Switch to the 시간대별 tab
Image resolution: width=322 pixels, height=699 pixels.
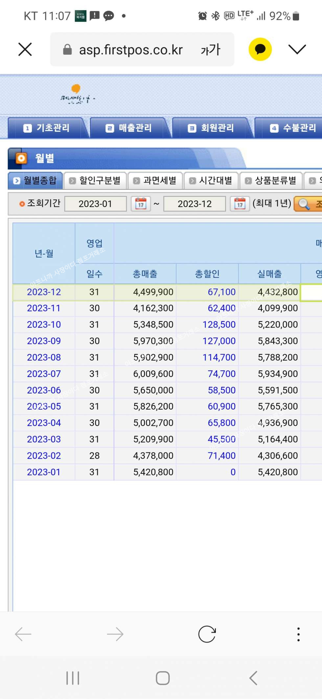(x=211, y=180)
